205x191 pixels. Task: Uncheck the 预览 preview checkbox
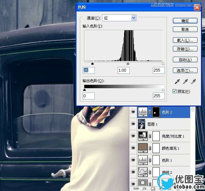pos(175,91)
